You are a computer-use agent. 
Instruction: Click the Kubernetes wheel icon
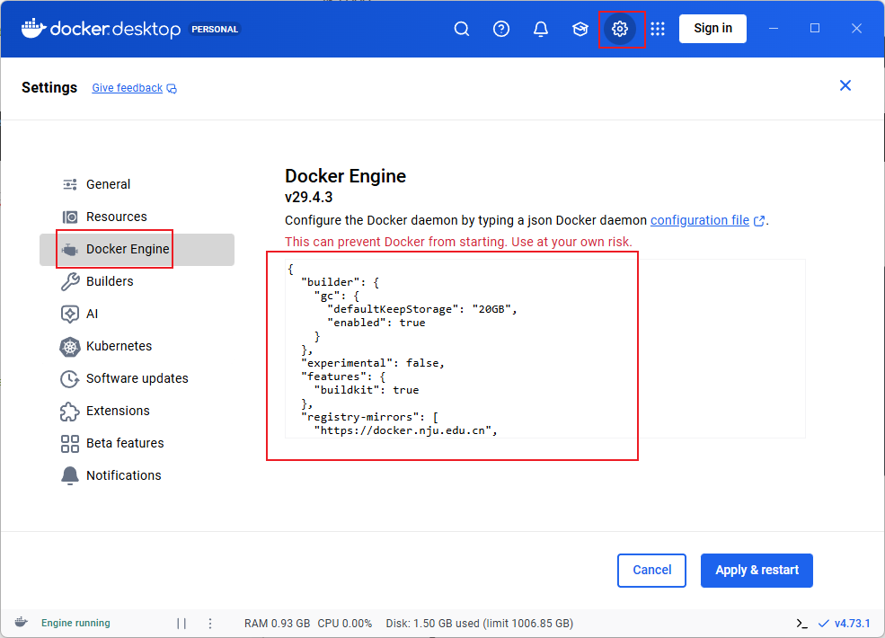coord(70,346)
